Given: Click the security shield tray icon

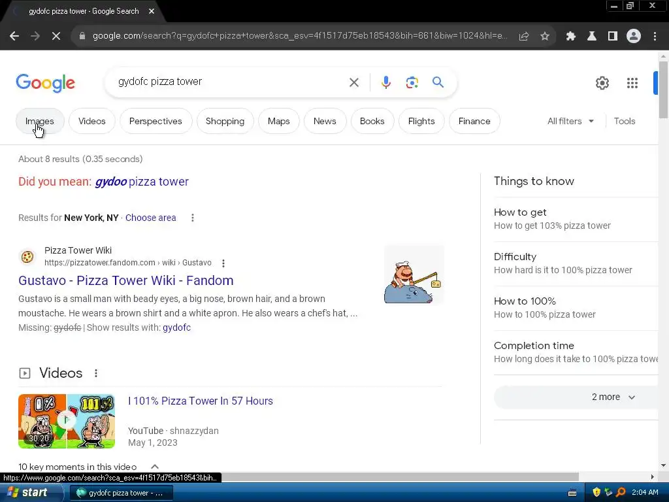Looking at the screenshot, I should pos(596,492).
